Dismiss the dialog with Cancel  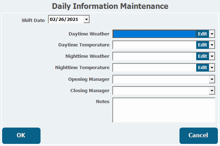(199, 135)
